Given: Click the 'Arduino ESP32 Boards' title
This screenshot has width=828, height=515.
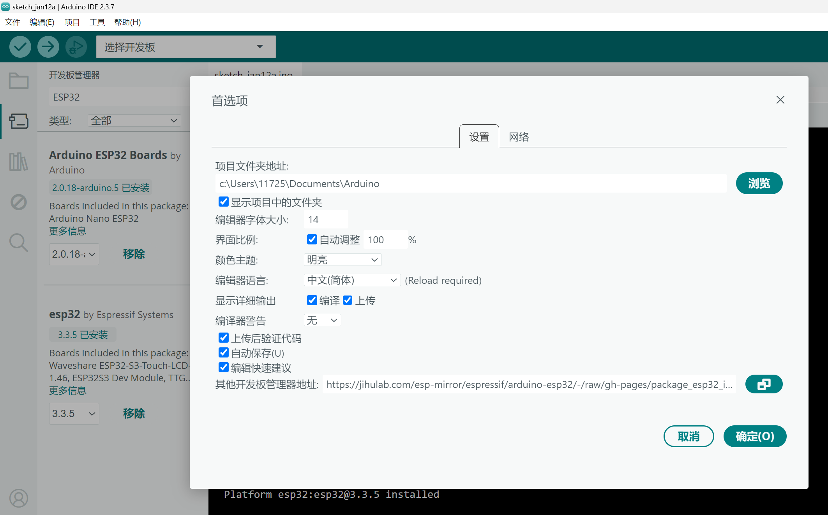Looking at the screenshot, I should pos(108,155).
